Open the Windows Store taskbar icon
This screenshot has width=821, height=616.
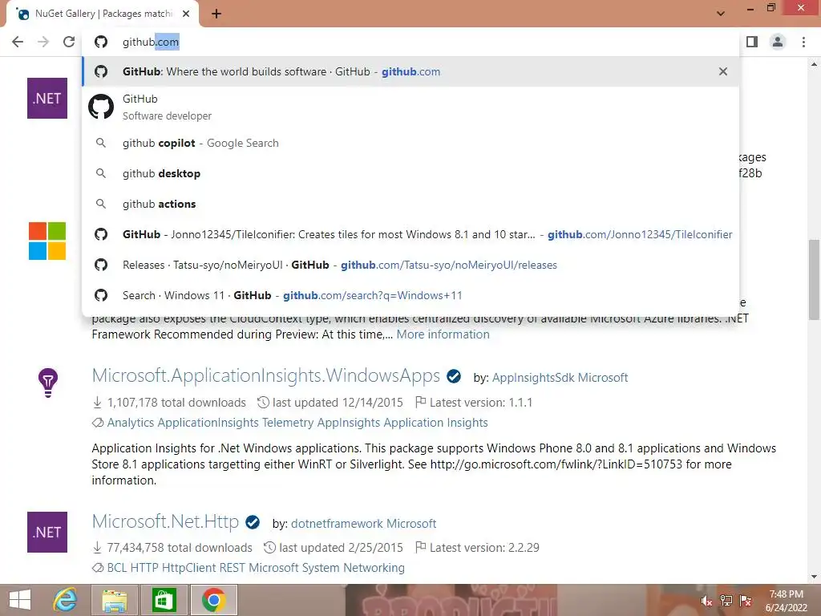164,600
